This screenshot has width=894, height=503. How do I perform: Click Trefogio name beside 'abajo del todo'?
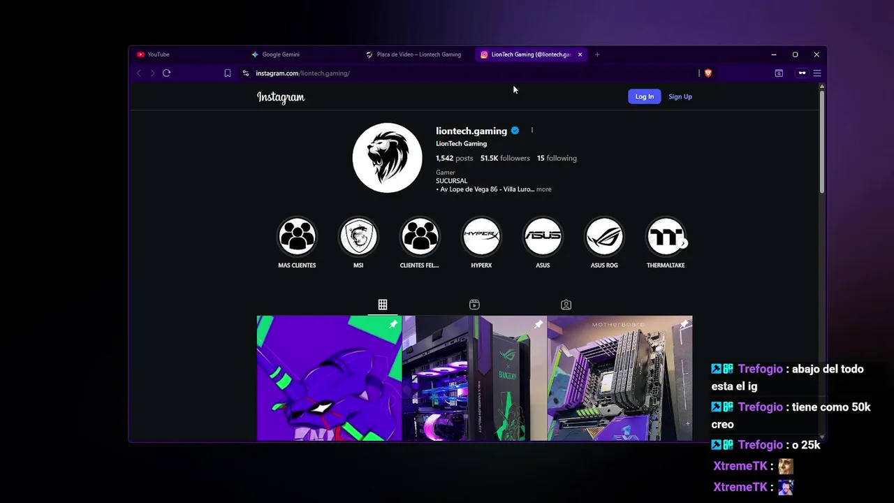[760, 369]
